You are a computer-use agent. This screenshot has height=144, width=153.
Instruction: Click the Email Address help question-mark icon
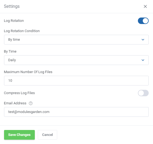[31, 103]
